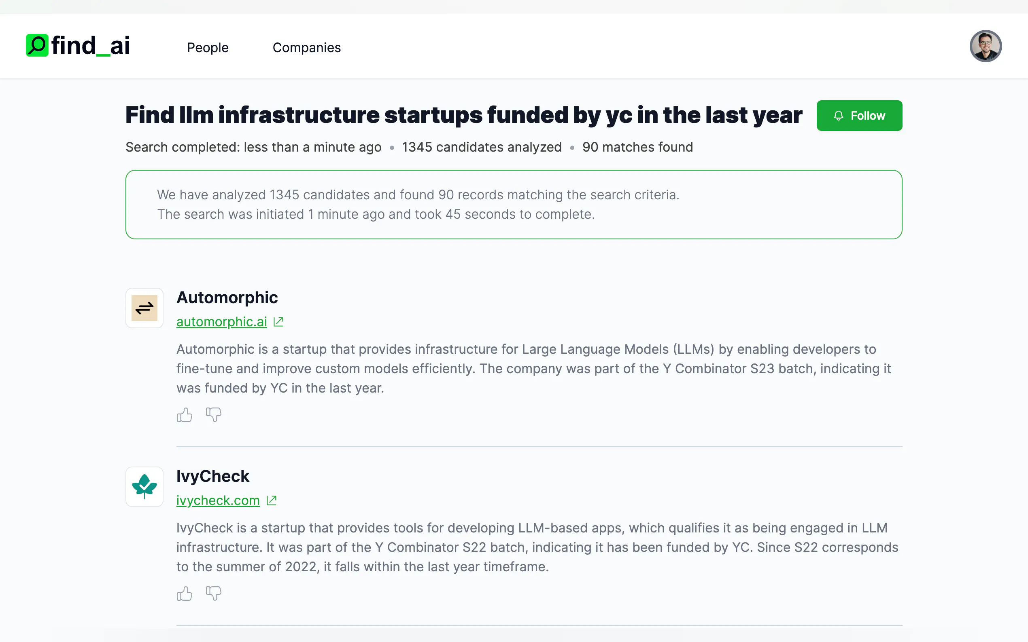Click external link icon beside ivycheck.com

[272, 501]
